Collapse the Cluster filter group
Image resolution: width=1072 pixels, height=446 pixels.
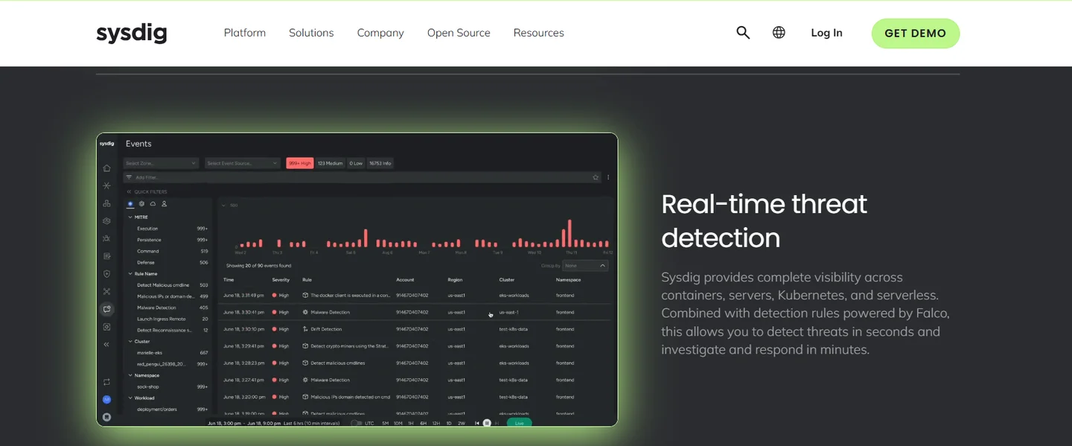click(x=130, y=342)
